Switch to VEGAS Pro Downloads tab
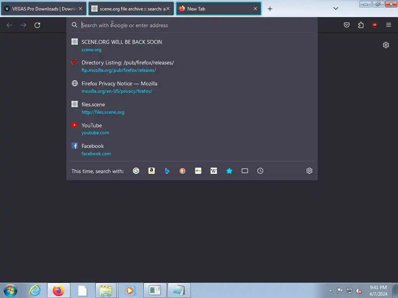398x298 pixels. 44,9
